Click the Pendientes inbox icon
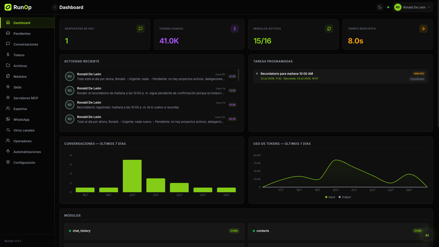This screenshot has width=439, height=247. (x=8, y=33)
